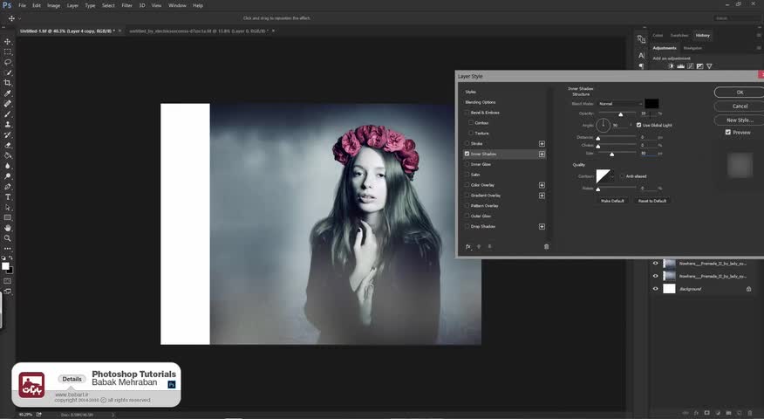Select the Pen tool

[8, 187]
